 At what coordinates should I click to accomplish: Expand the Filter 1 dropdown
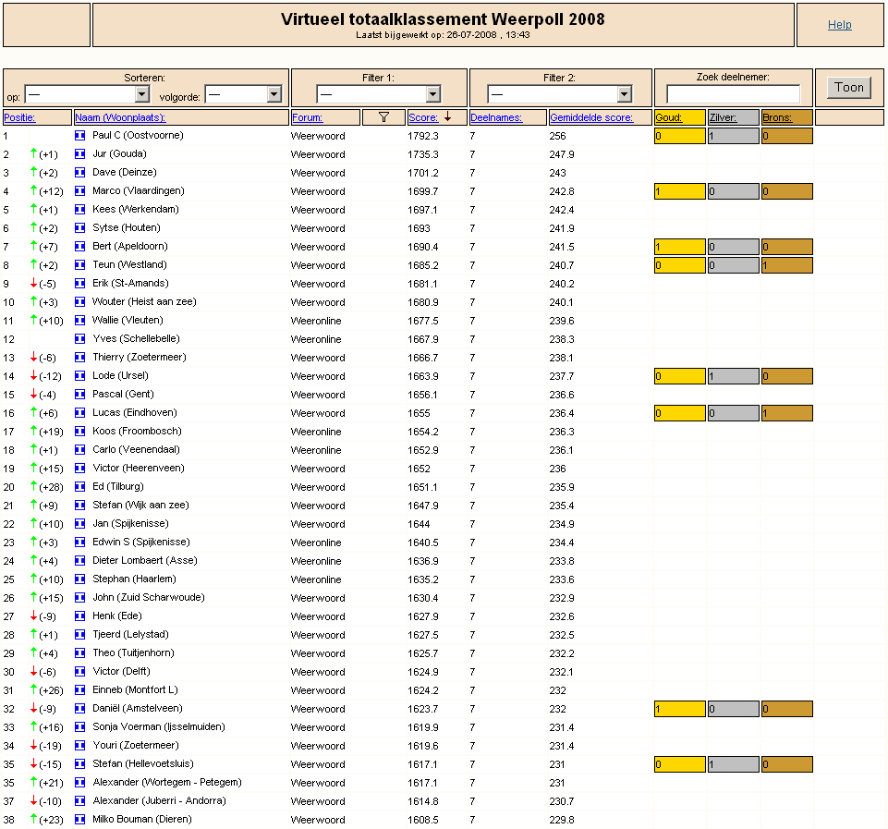(x=379, y=94)
